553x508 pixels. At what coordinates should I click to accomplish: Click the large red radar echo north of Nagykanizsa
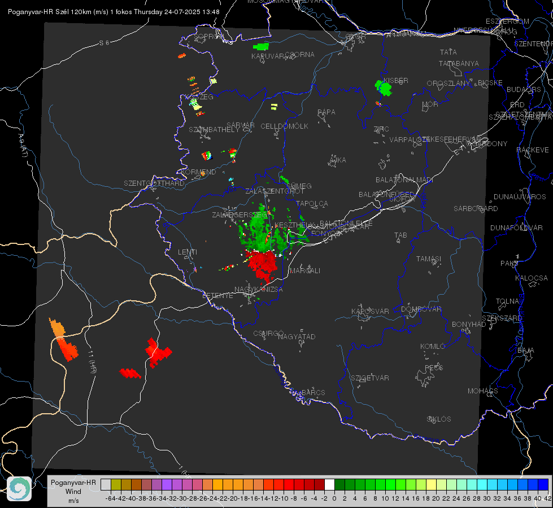[262, 265]
